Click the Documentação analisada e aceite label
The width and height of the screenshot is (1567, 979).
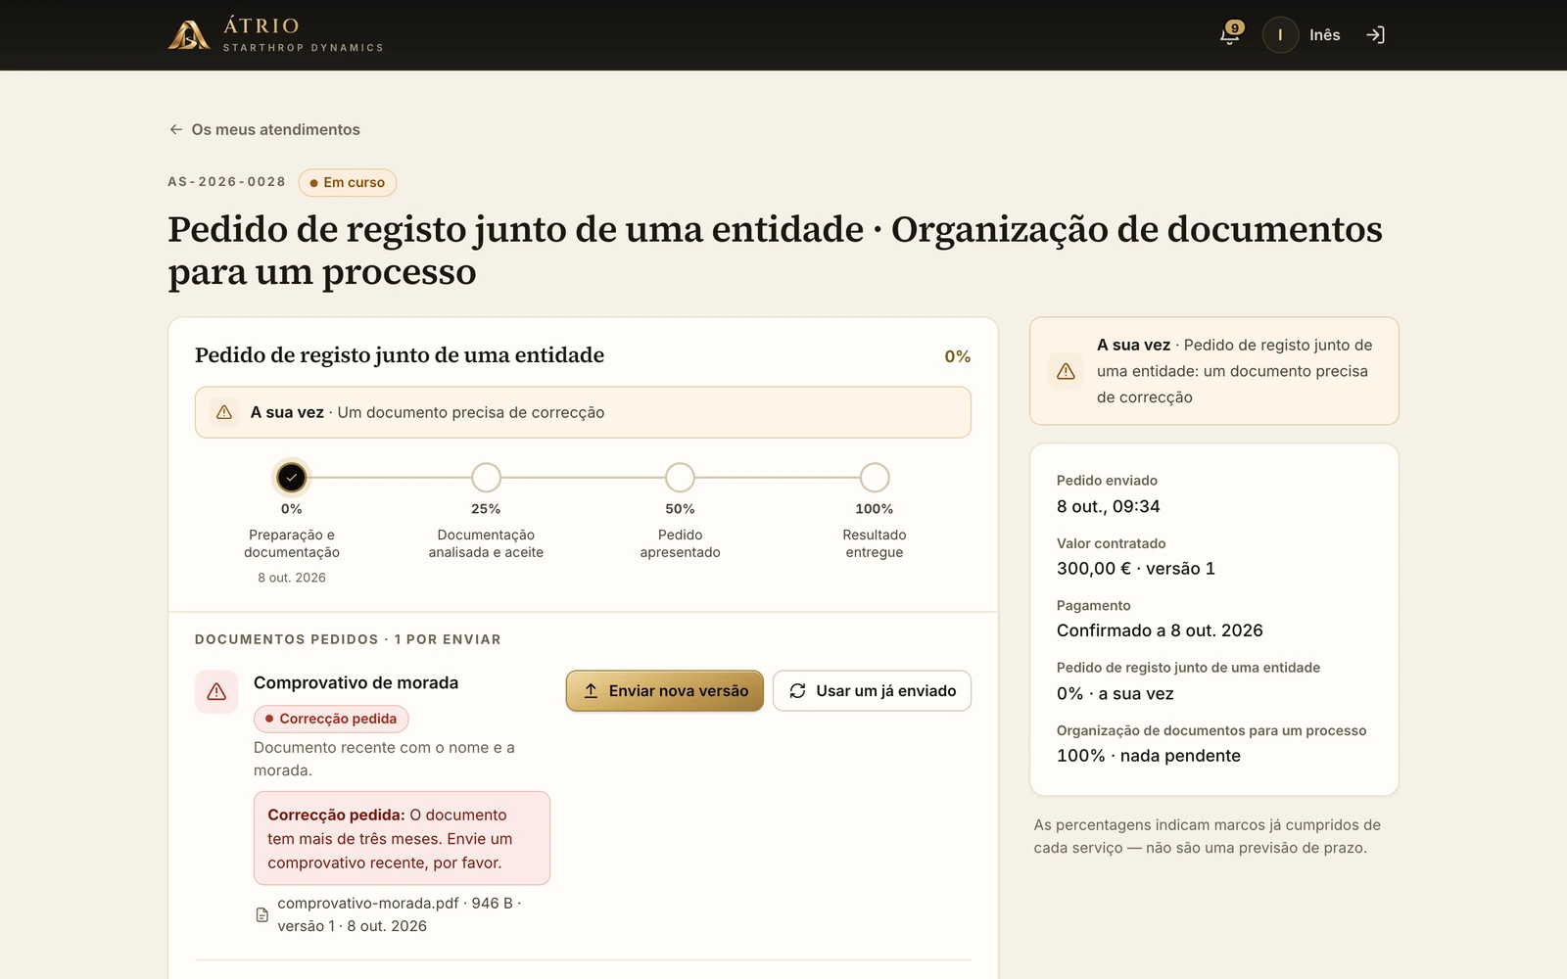click(486, 543)
